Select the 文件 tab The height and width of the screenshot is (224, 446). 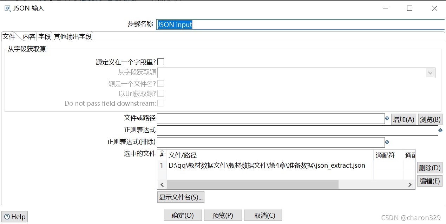(9, 36)
